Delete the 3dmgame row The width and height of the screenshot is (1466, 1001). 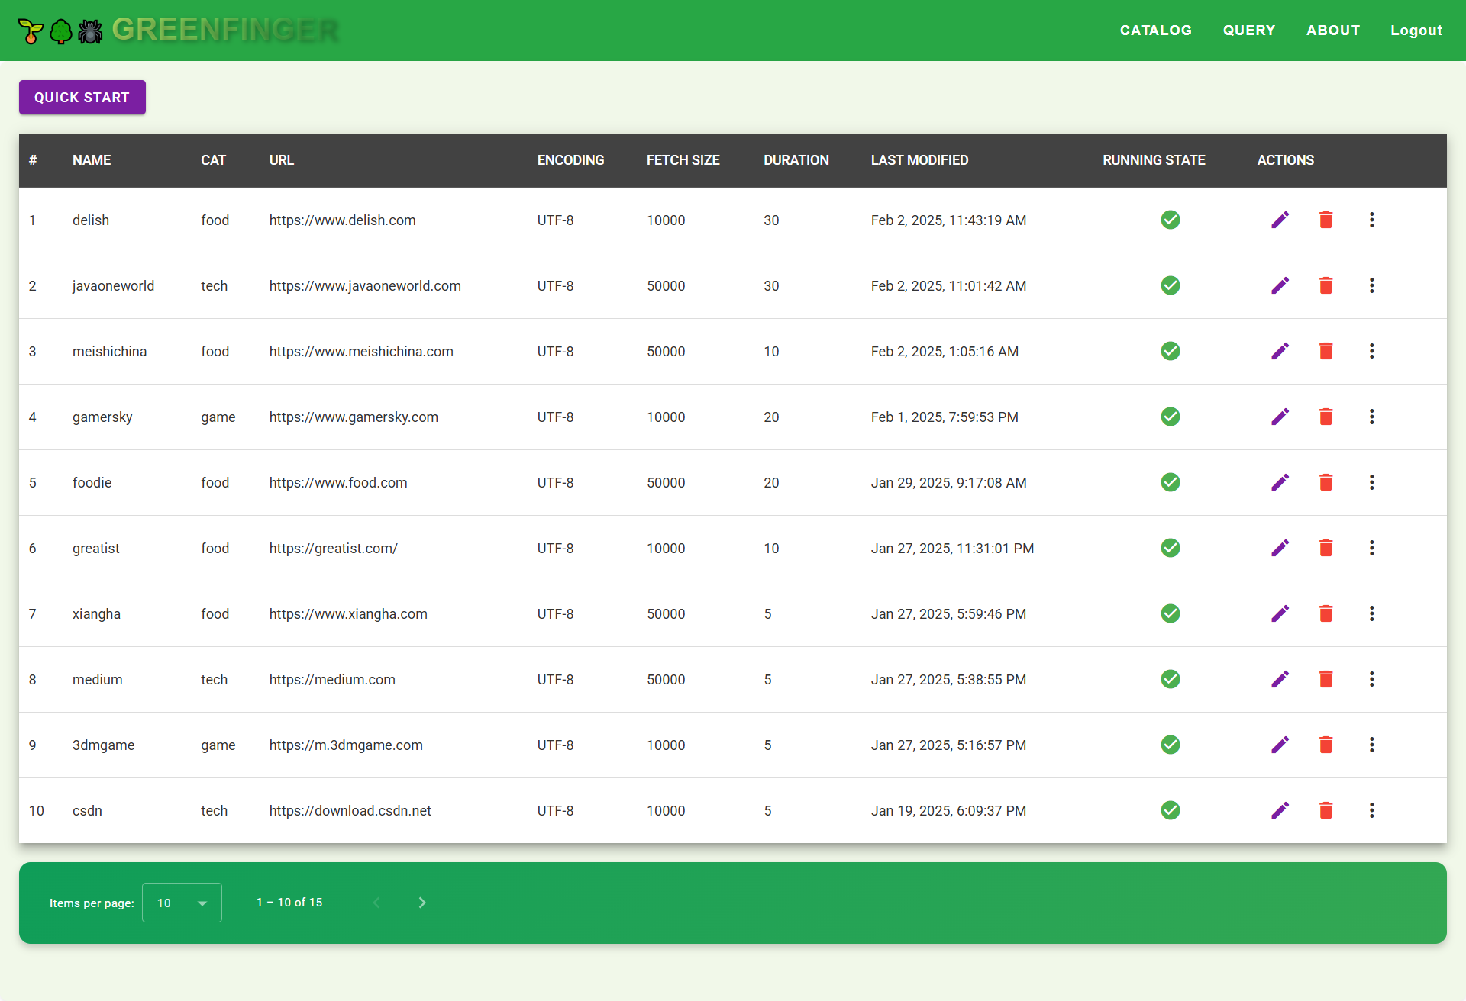coord(1326,745)
